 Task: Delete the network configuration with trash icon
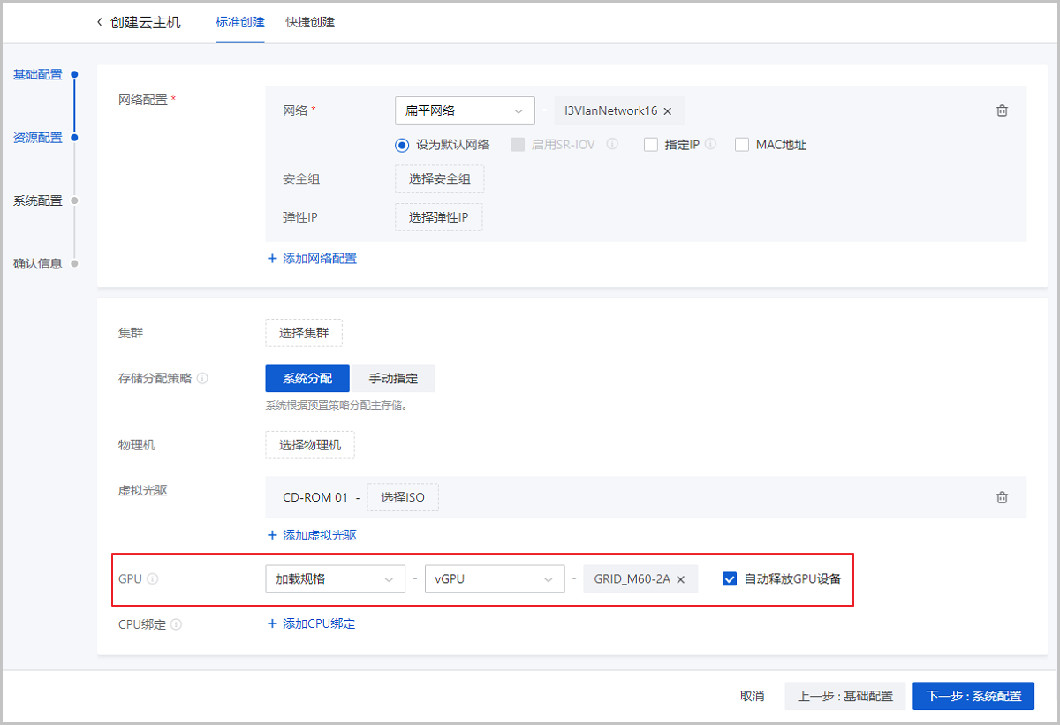pyautogui.click(x=1002, y=110)
